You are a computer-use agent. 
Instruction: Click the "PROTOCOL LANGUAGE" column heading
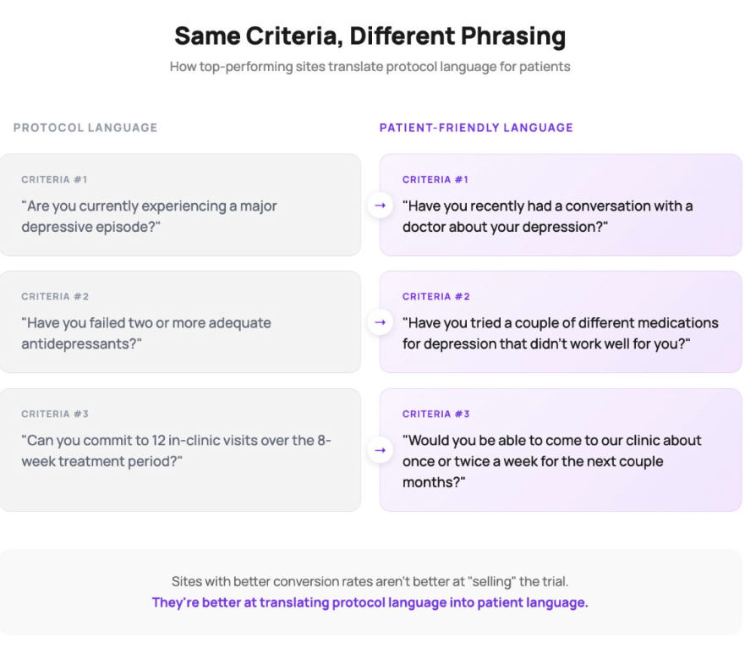85,128
